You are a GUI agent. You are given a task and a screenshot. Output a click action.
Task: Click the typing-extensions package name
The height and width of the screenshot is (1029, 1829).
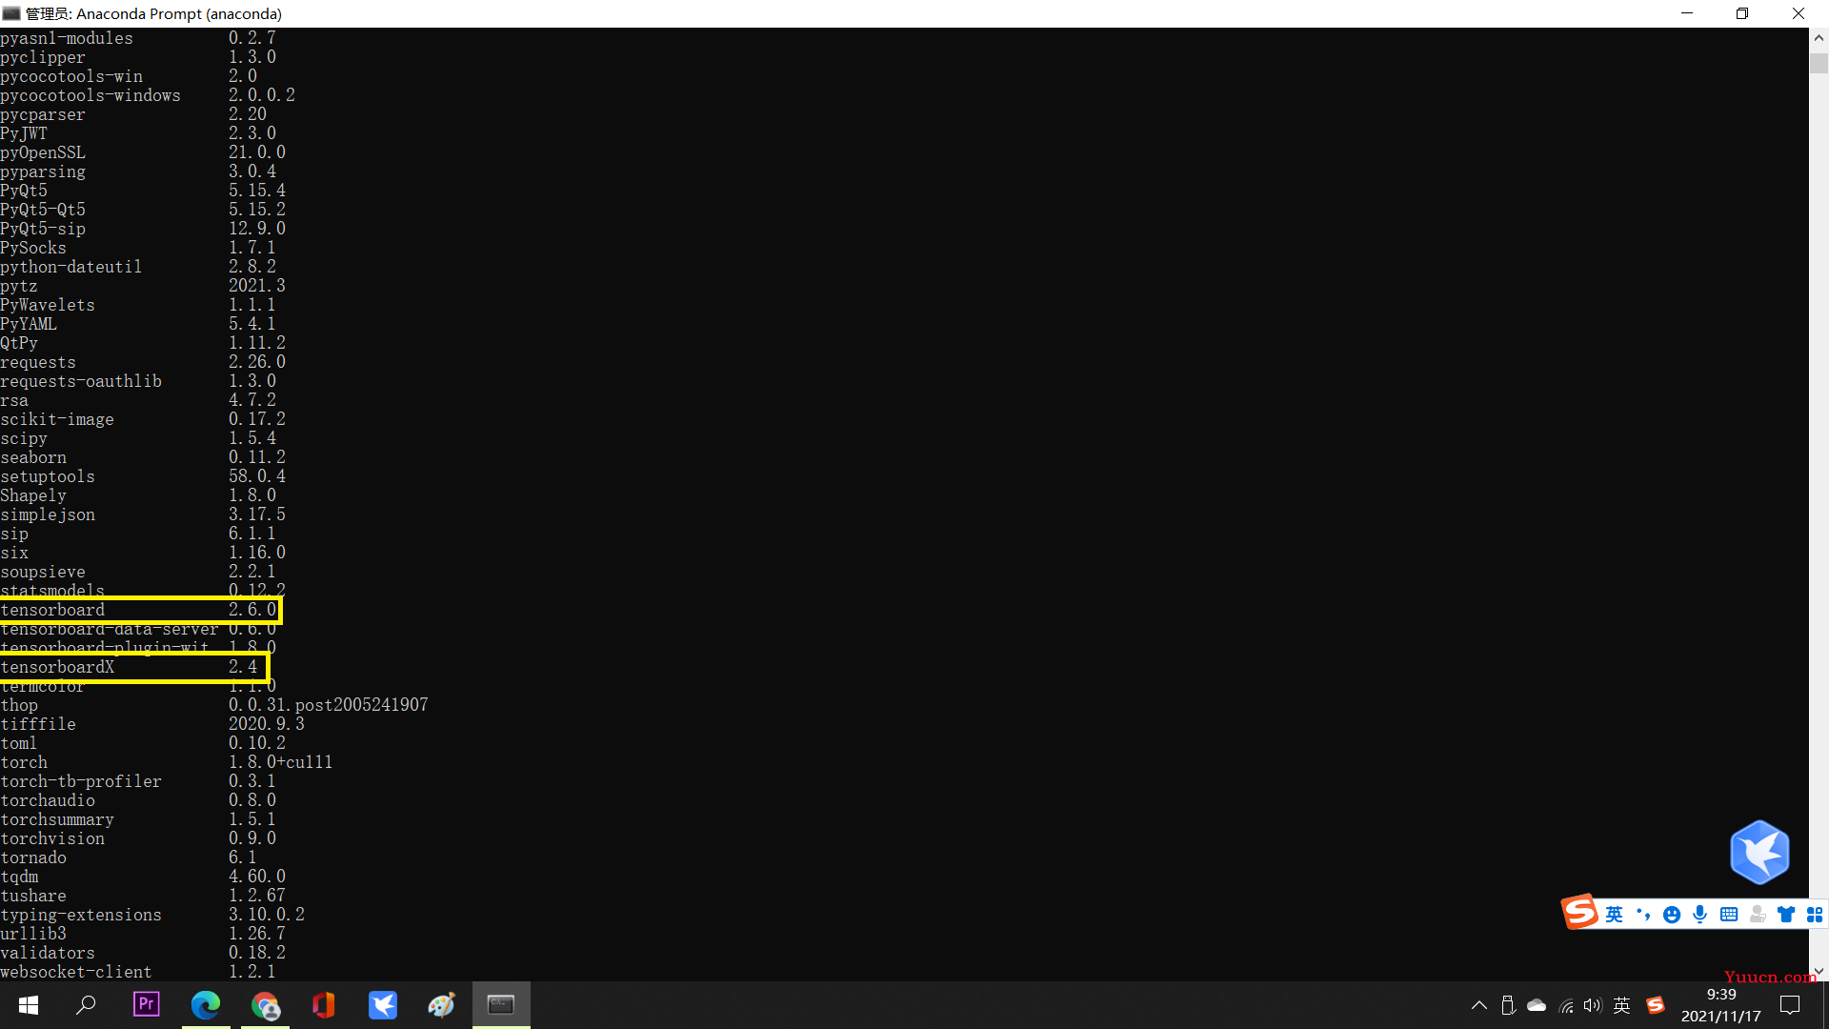pyautogui.click(x=81, y=915)
